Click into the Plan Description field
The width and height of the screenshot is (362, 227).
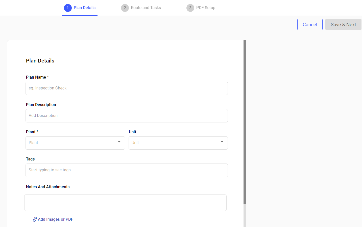tap(127, 116)
